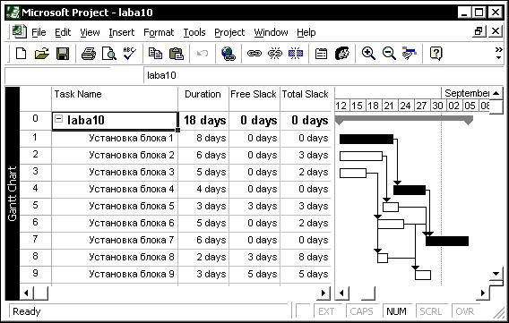
Task: Click the Free Slack column header
Action: tap(254, 98)
